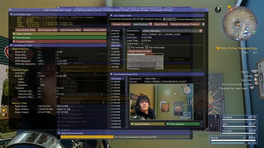The height and width of the screenshot is (148, 264).
Task: Collapse the Live Texture View section
Action: click(111, 16)
